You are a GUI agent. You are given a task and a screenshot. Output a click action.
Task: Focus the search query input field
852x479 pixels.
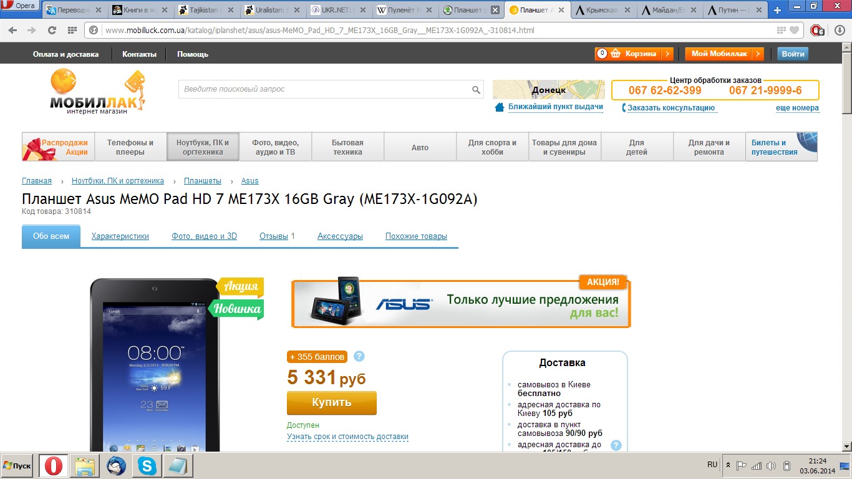pos(324,89)
